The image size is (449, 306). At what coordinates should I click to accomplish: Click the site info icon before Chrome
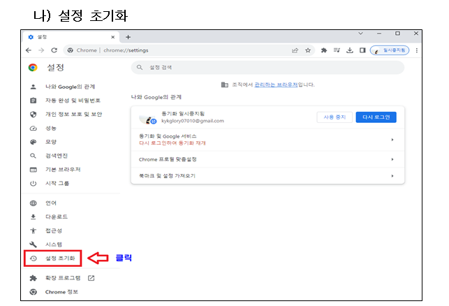tap(70, 50)
